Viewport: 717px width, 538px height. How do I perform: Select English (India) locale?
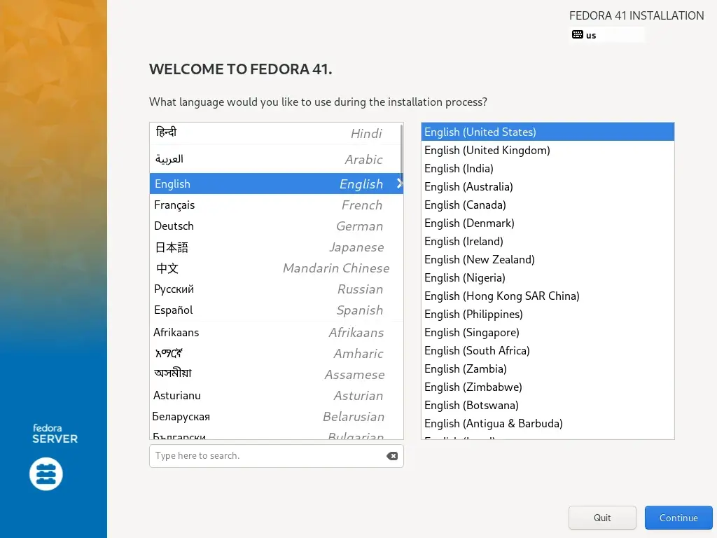point(548,168)
